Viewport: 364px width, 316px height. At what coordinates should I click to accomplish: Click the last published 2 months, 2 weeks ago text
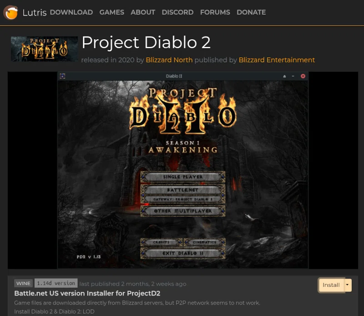click(x=133, y=284)
